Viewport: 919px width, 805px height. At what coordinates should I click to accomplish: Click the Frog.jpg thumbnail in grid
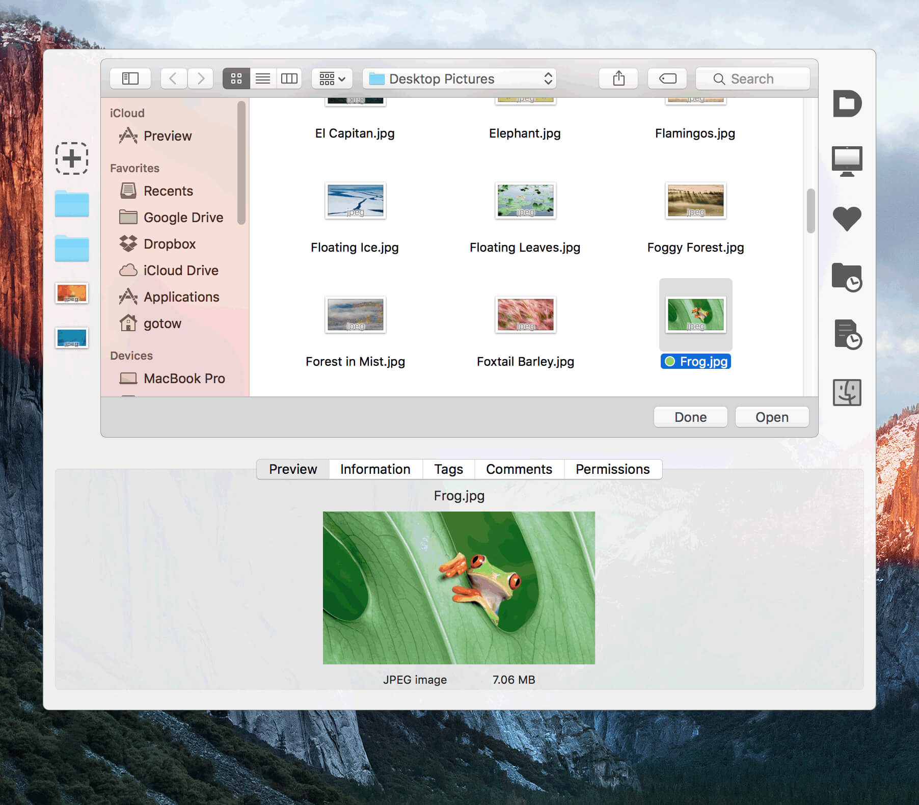(x=696, y=315)
